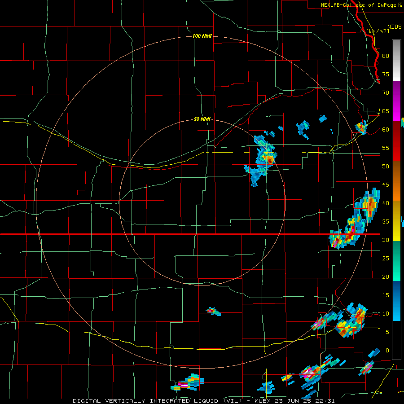Click the white-gray segment of the color bar
The height and width of the screenshot is (404, 404).
(x=396, y=60)
